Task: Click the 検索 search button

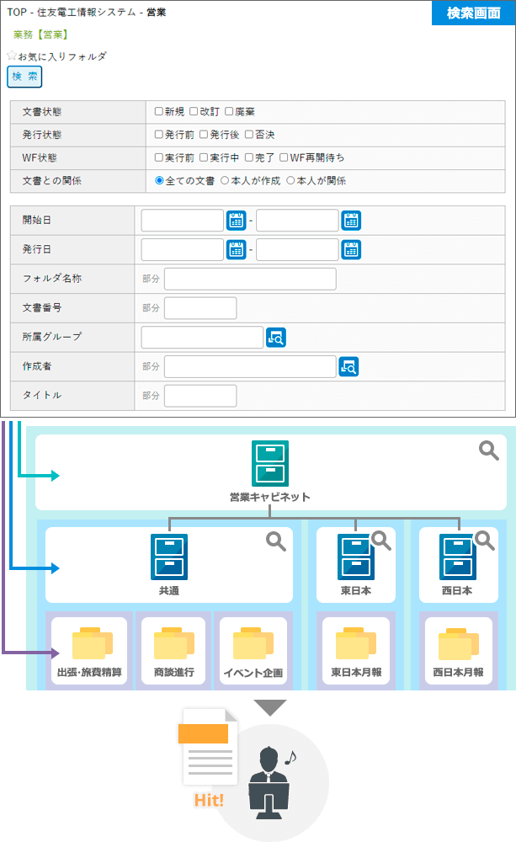Action: tap(24, 77)
